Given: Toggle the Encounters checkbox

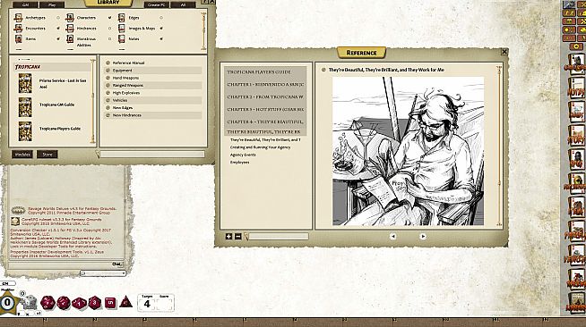Looking at the screenshot, I should 58,29.
